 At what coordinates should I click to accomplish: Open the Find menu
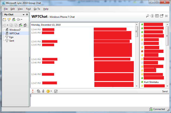[x=28, y=9]
